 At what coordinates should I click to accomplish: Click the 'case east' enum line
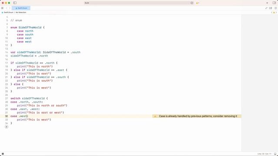pyautogui.click(x=24, y=38)
